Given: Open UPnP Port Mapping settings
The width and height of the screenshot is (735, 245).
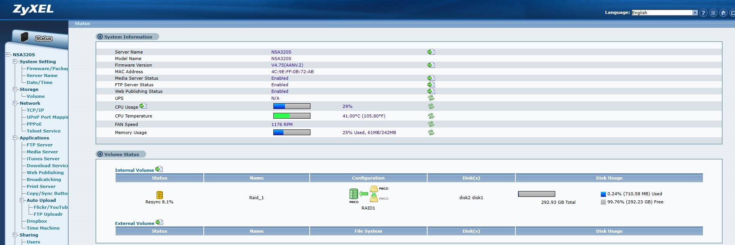Looking at the screenshot, I should [x=47, y=117].
